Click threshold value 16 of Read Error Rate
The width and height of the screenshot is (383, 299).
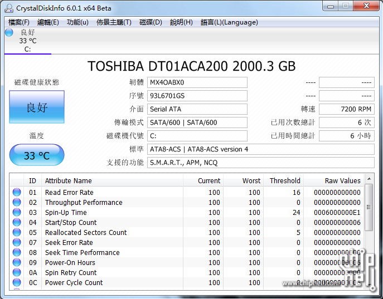[x=296, y=193]
